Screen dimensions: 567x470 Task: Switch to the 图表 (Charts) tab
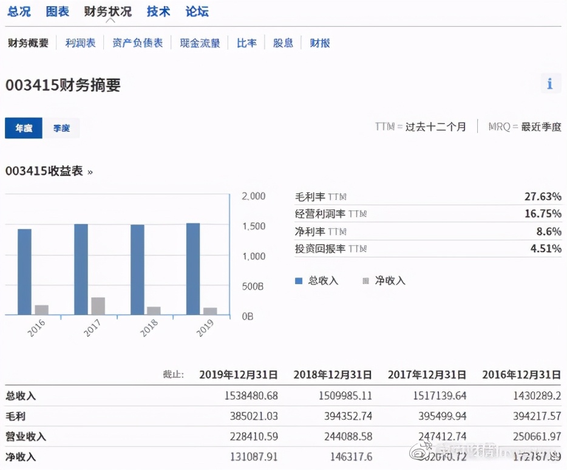[x=57, y=11]
